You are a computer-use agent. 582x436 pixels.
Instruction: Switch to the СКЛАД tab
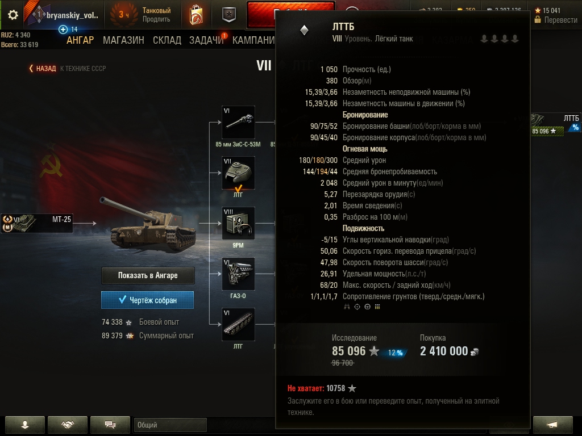[167, 40]
